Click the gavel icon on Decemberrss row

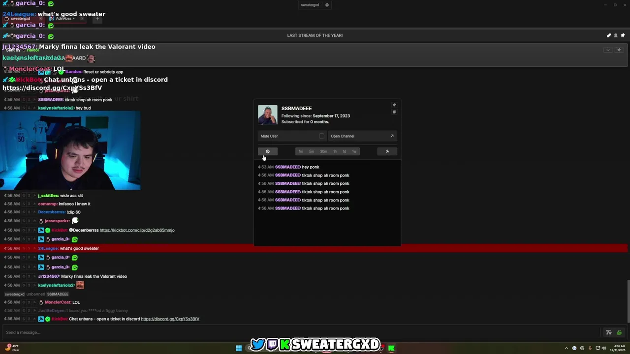[35, 212]
